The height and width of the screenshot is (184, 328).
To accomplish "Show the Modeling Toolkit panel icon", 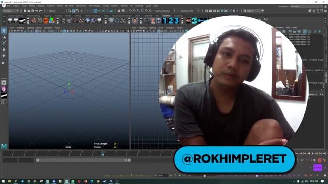I will point(310,11).
